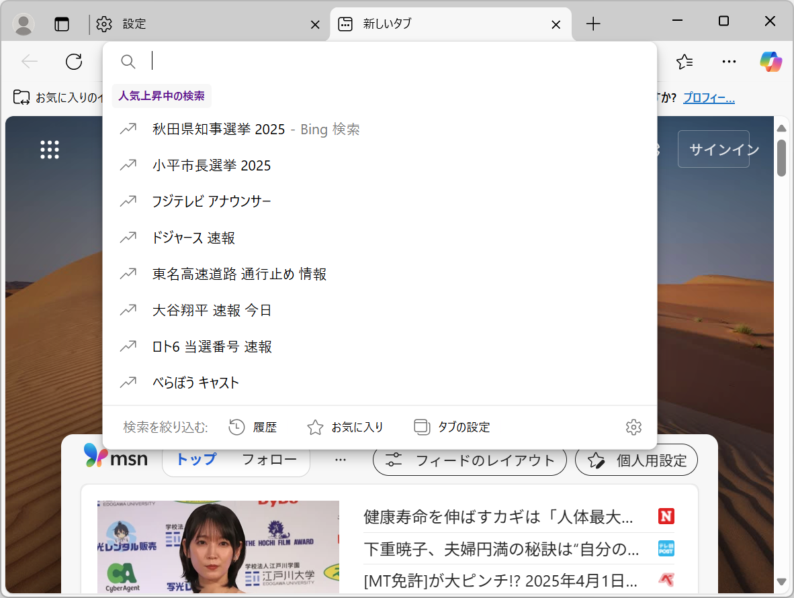
Task: Click the browser profile avatar icon
Action: click(23, 24)
